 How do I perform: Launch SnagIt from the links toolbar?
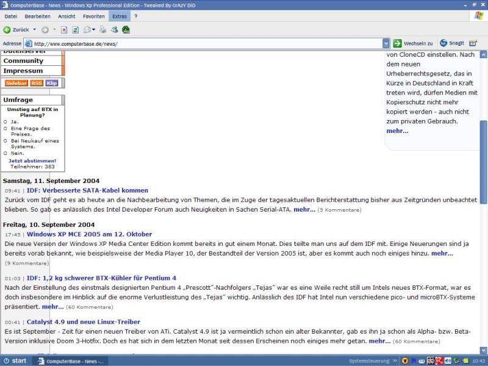[x=452, y=43]
